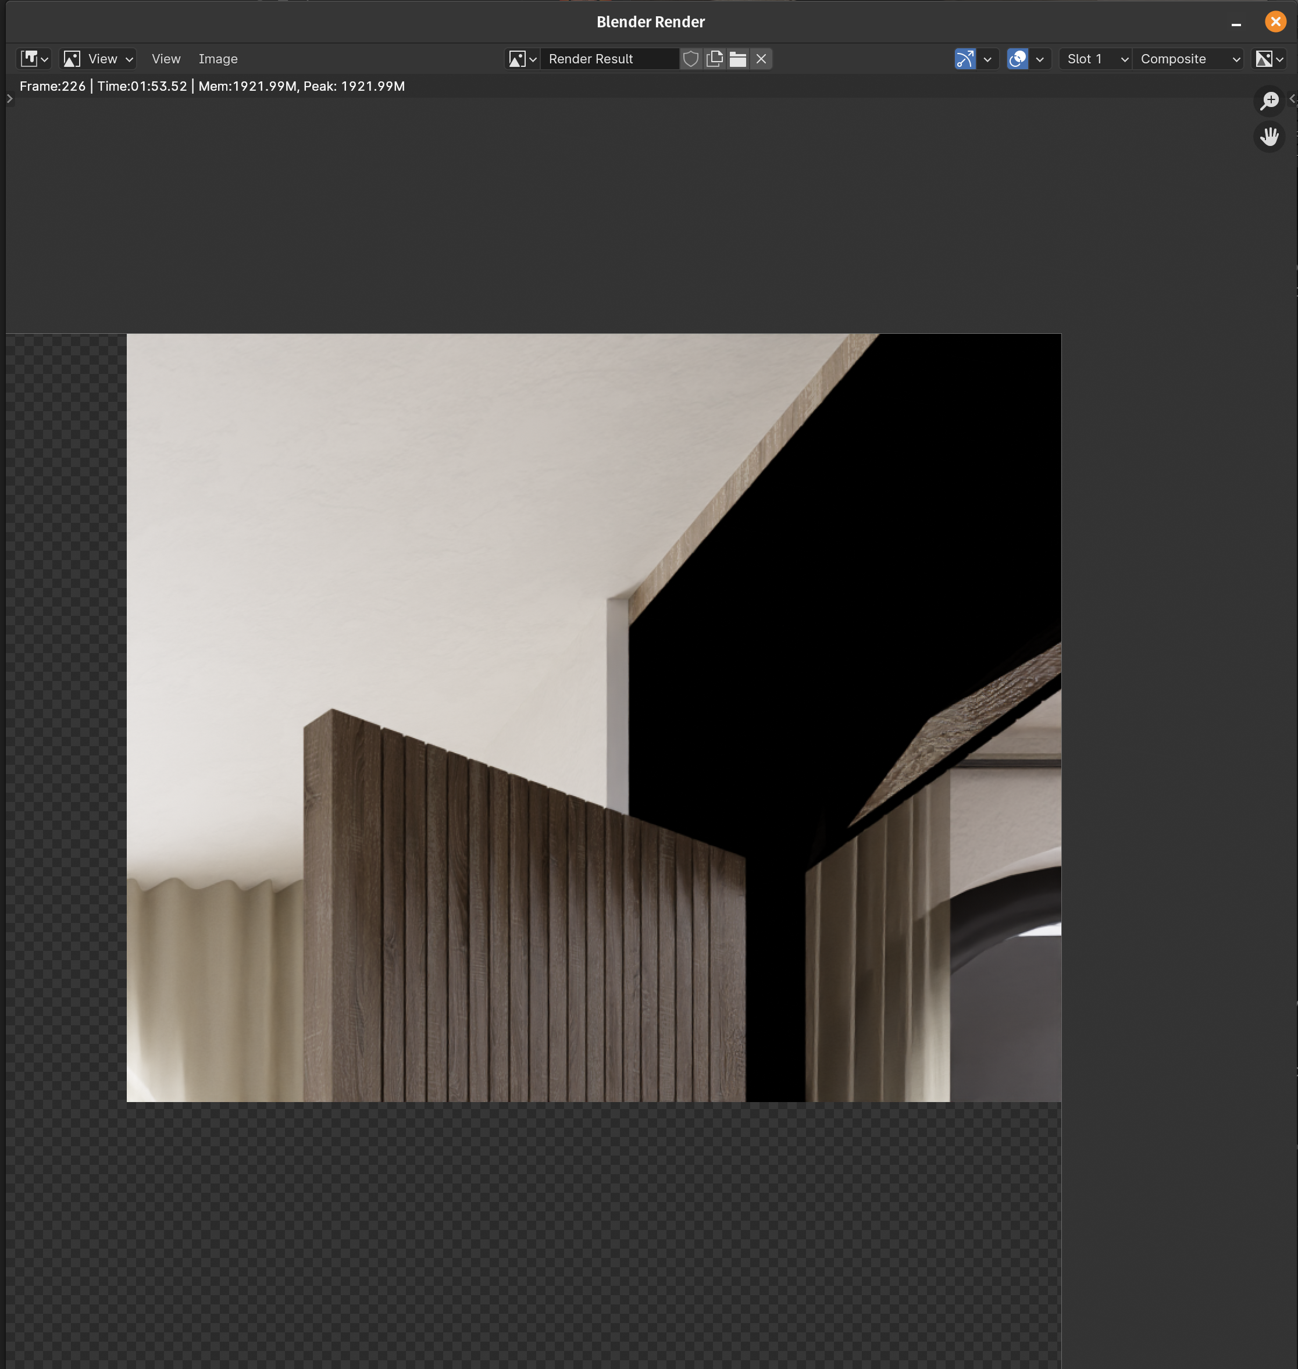Screen dimensions: 1298x1369
Task: Open the editor type dropdown
Action: (34, 59)
